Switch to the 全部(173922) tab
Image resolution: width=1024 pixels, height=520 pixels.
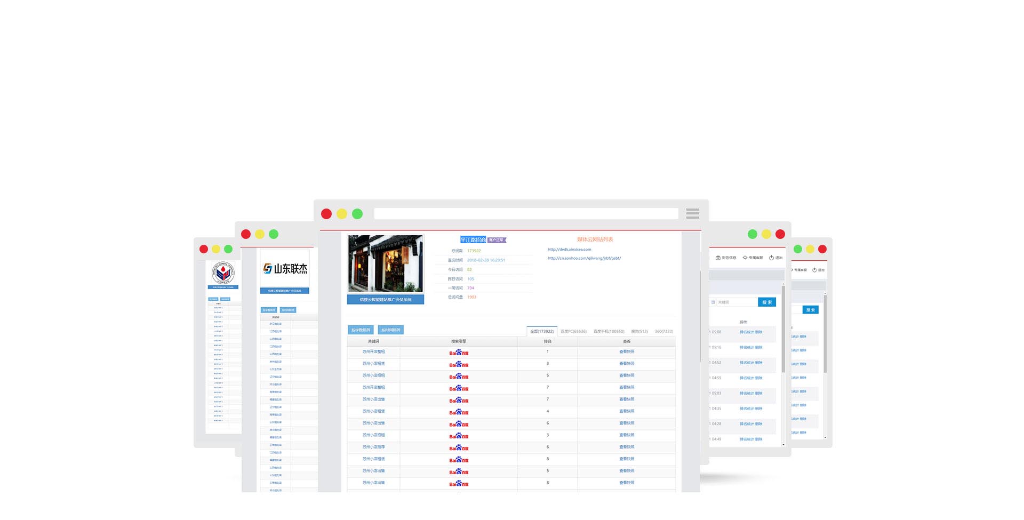542,331
